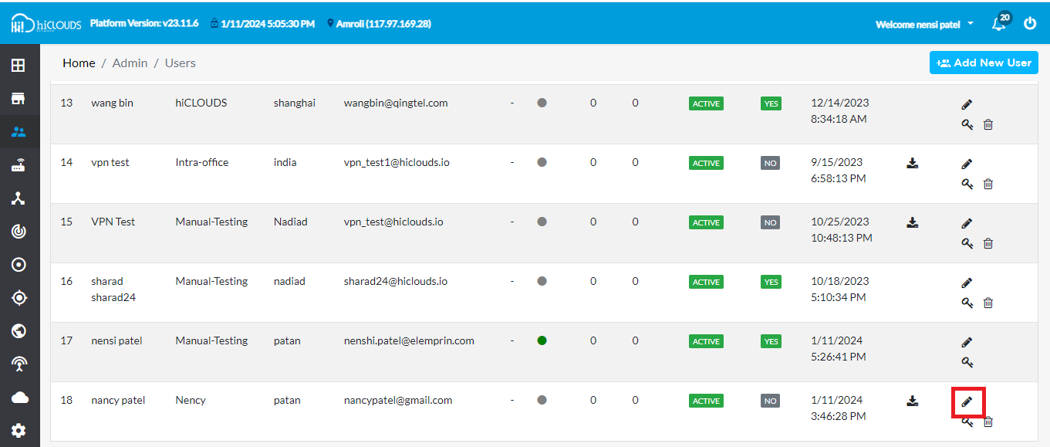Click the Add New User button

(x=984, y=63)
